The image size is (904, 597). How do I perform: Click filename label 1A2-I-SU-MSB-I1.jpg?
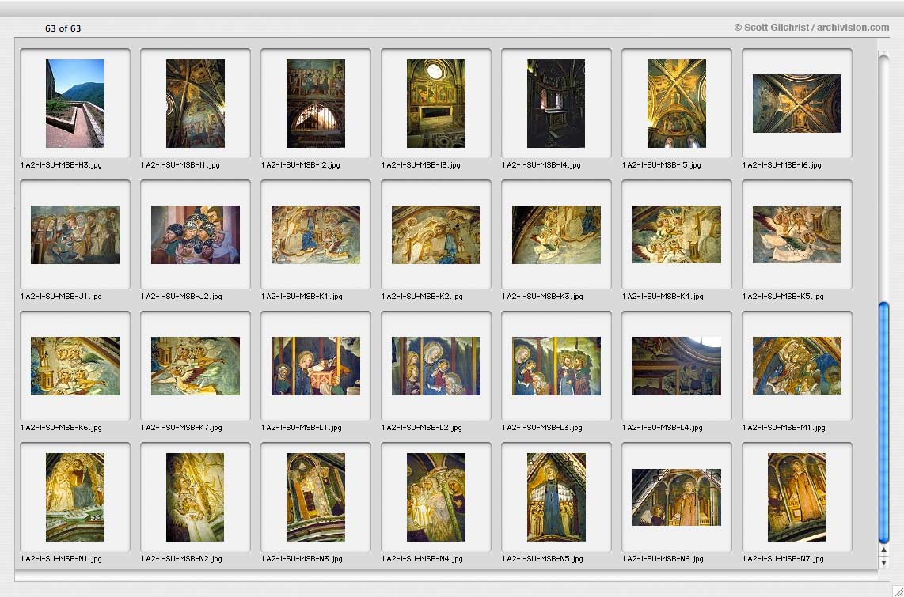click(180, 164)
